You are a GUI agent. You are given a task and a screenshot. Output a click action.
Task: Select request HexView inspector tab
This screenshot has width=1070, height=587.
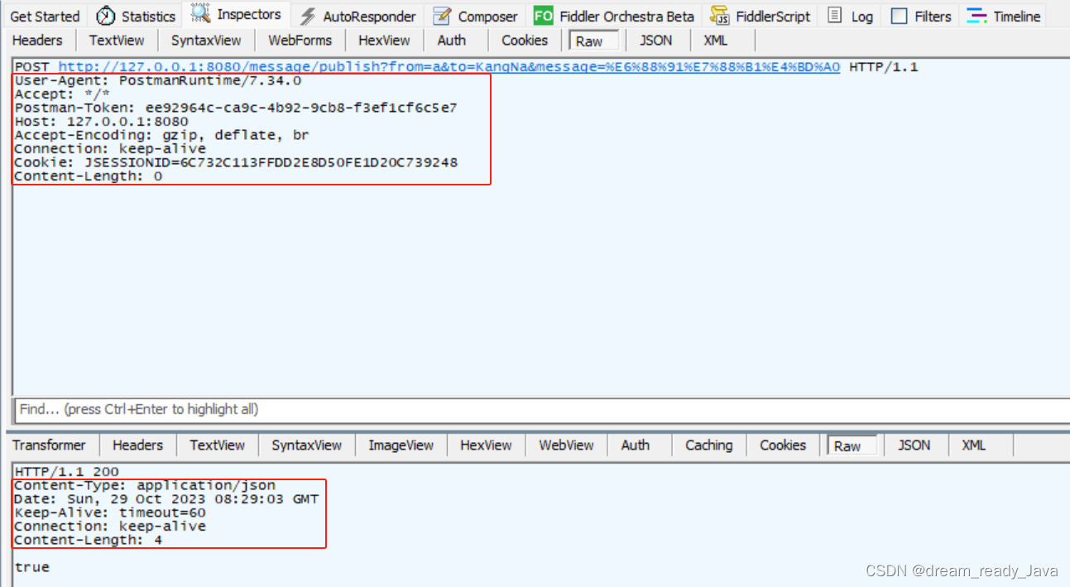pos(384,40)
